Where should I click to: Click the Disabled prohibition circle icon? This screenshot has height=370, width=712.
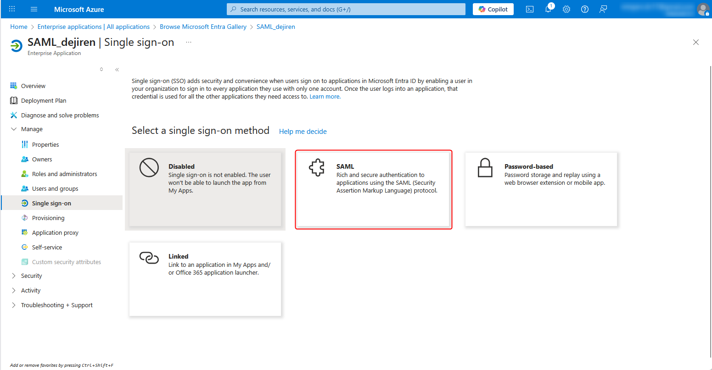tap(149, 168)
